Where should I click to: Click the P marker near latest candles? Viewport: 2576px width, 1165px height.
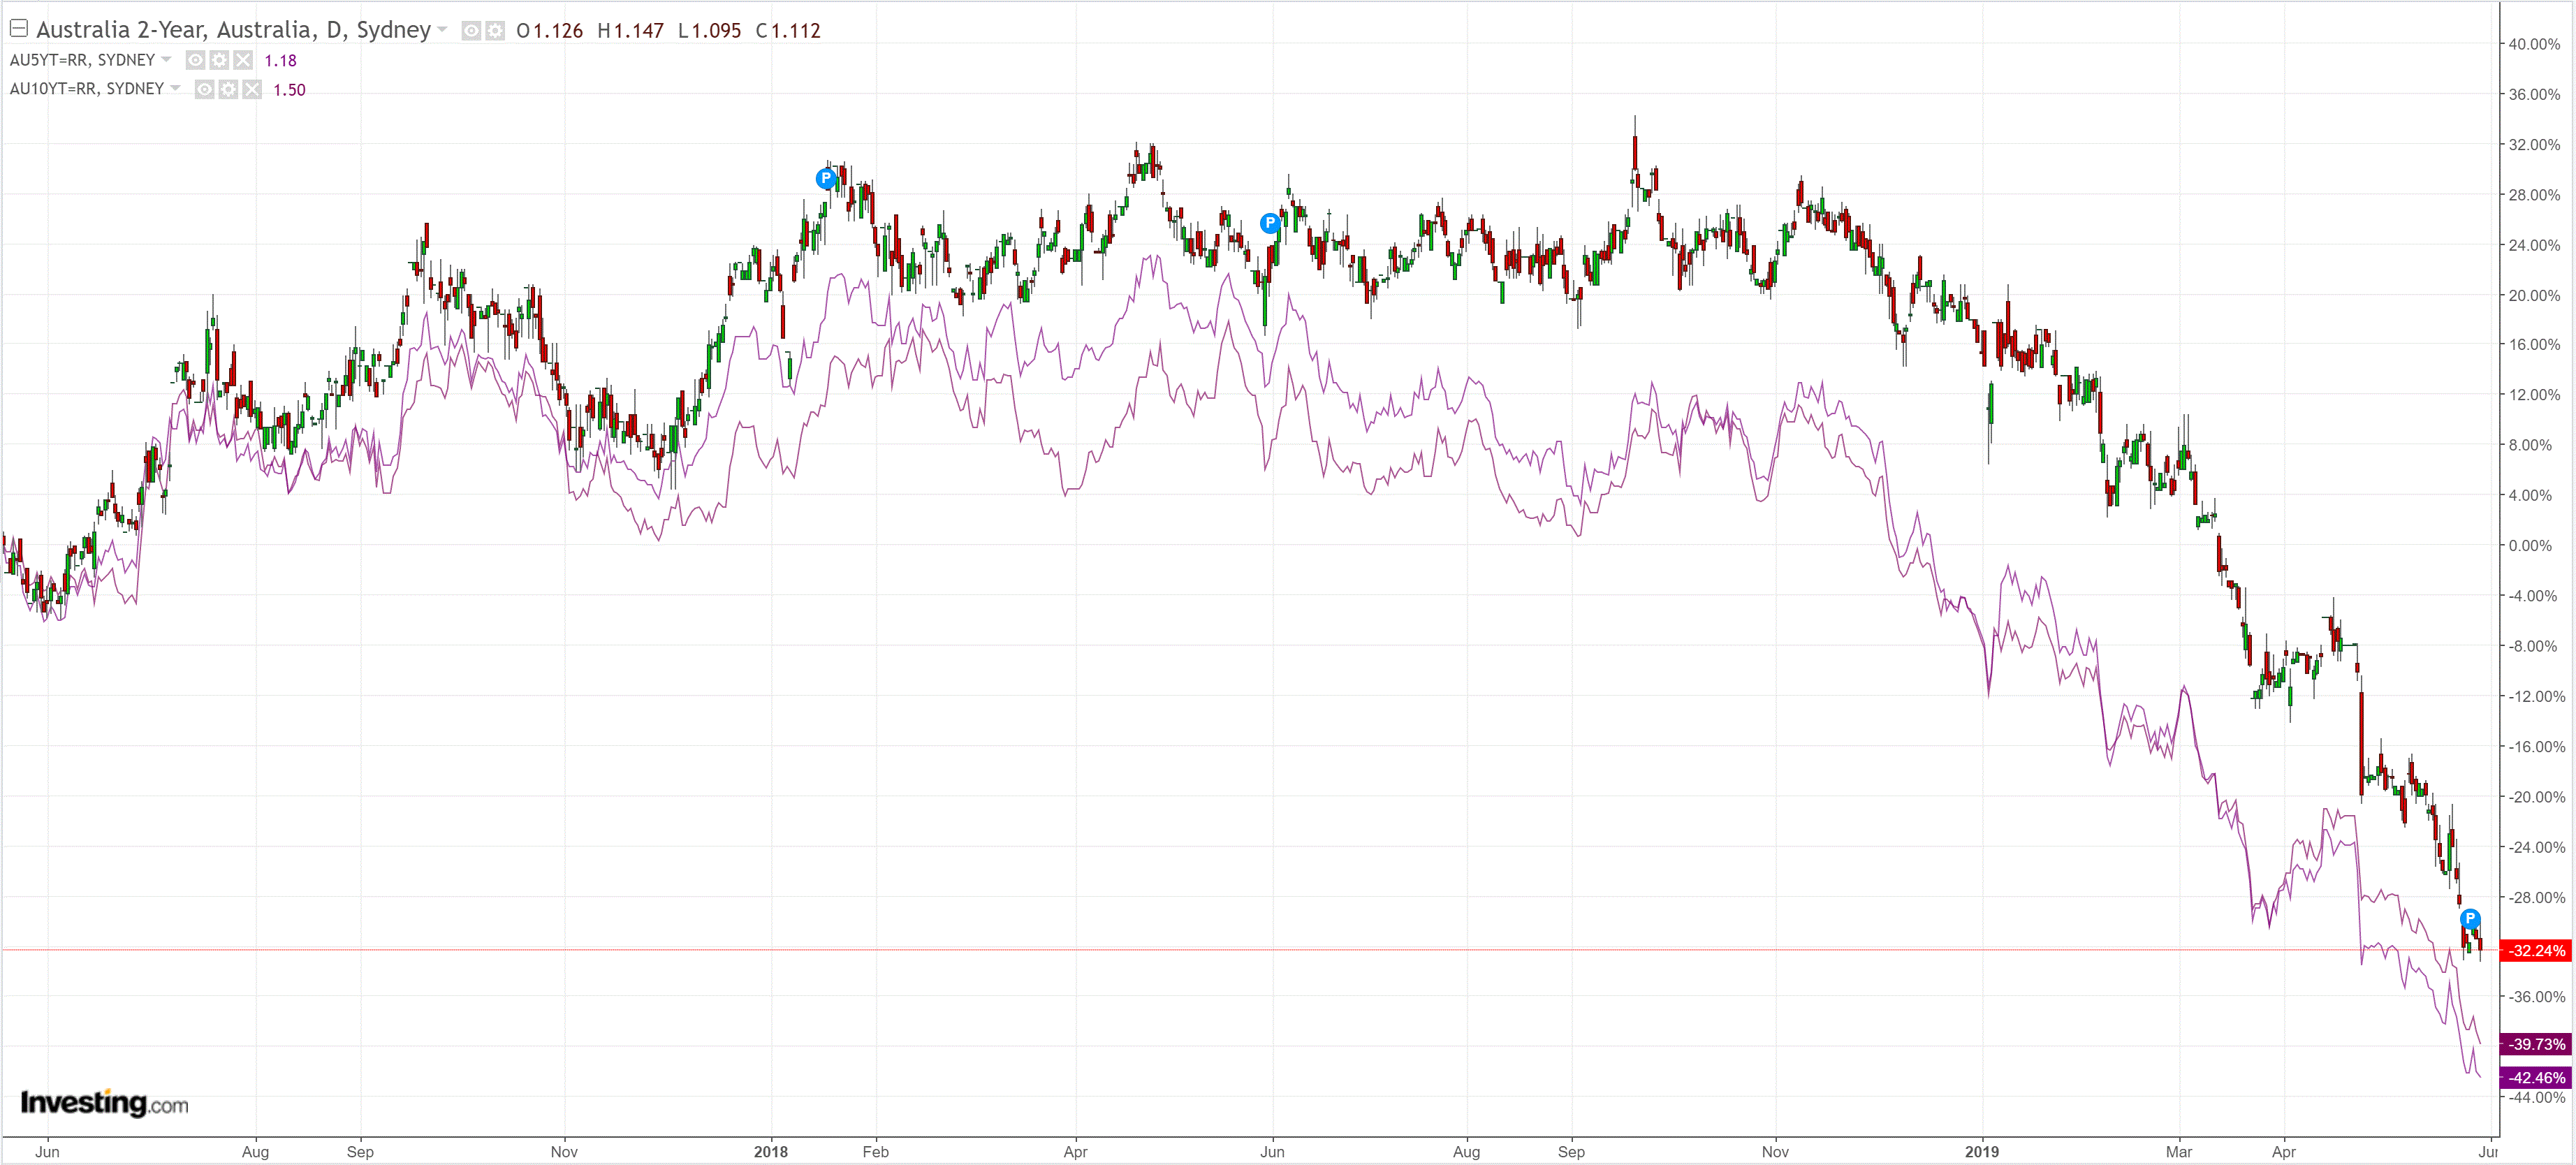click(x=2469, y=918)
